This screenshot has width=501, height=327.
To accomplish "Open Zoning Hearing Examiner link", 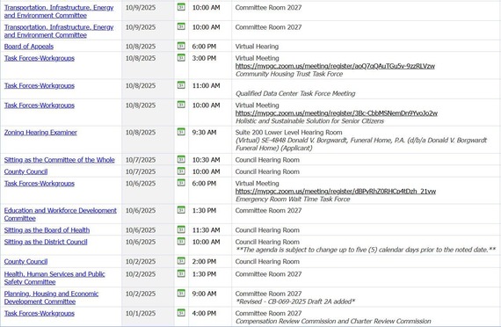I will 40,133.
